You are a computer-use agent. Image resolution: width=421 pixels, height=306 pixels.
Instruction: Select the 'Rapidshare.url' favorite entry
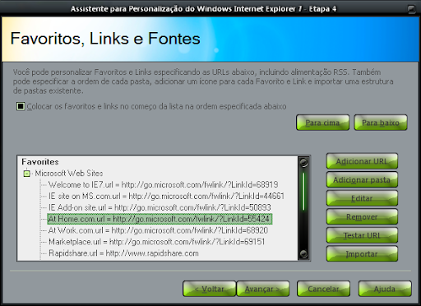click(123, 253)
